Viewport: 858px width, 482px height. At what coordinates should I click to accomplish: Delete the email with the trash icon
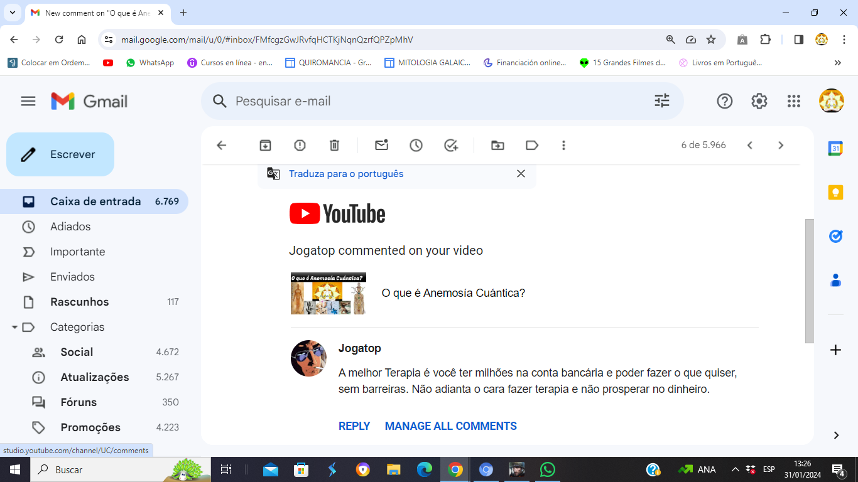[x=335, y=146]
